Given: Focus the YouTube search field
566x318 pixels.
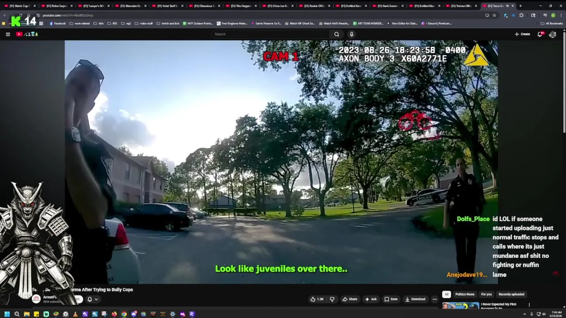Looking at the screenshot, I should click(271, 34).
